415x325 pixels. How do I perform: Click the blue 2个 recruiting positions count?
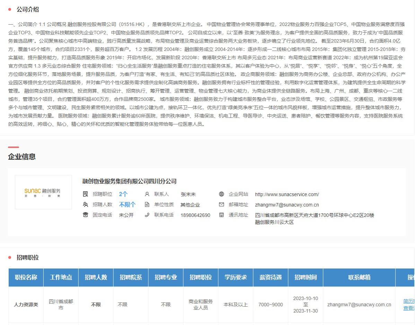[x=123, y=194]
